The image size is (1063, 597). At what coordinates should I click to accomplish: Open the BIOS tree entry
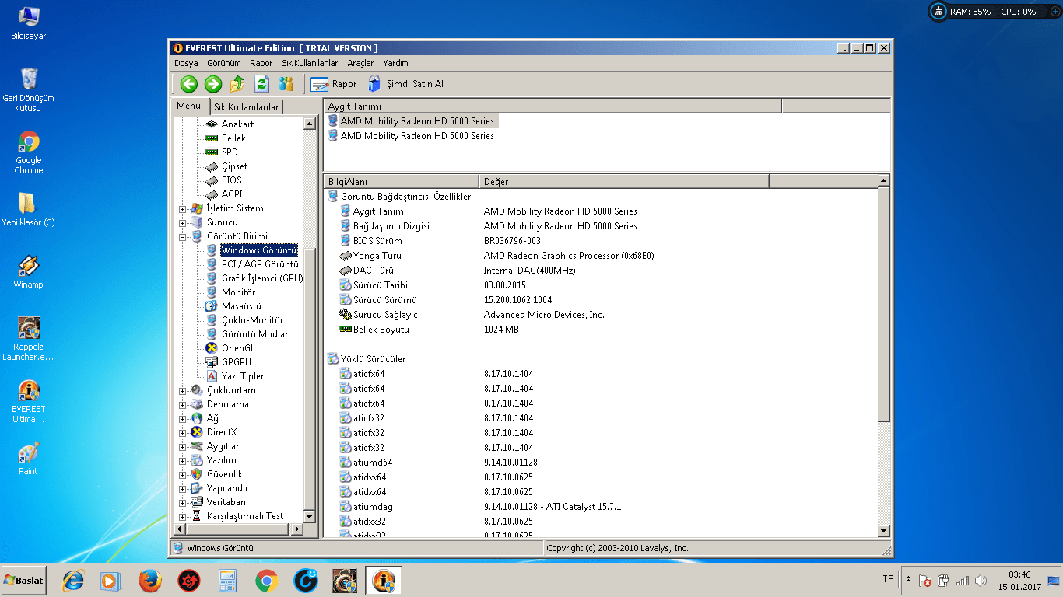231,180
